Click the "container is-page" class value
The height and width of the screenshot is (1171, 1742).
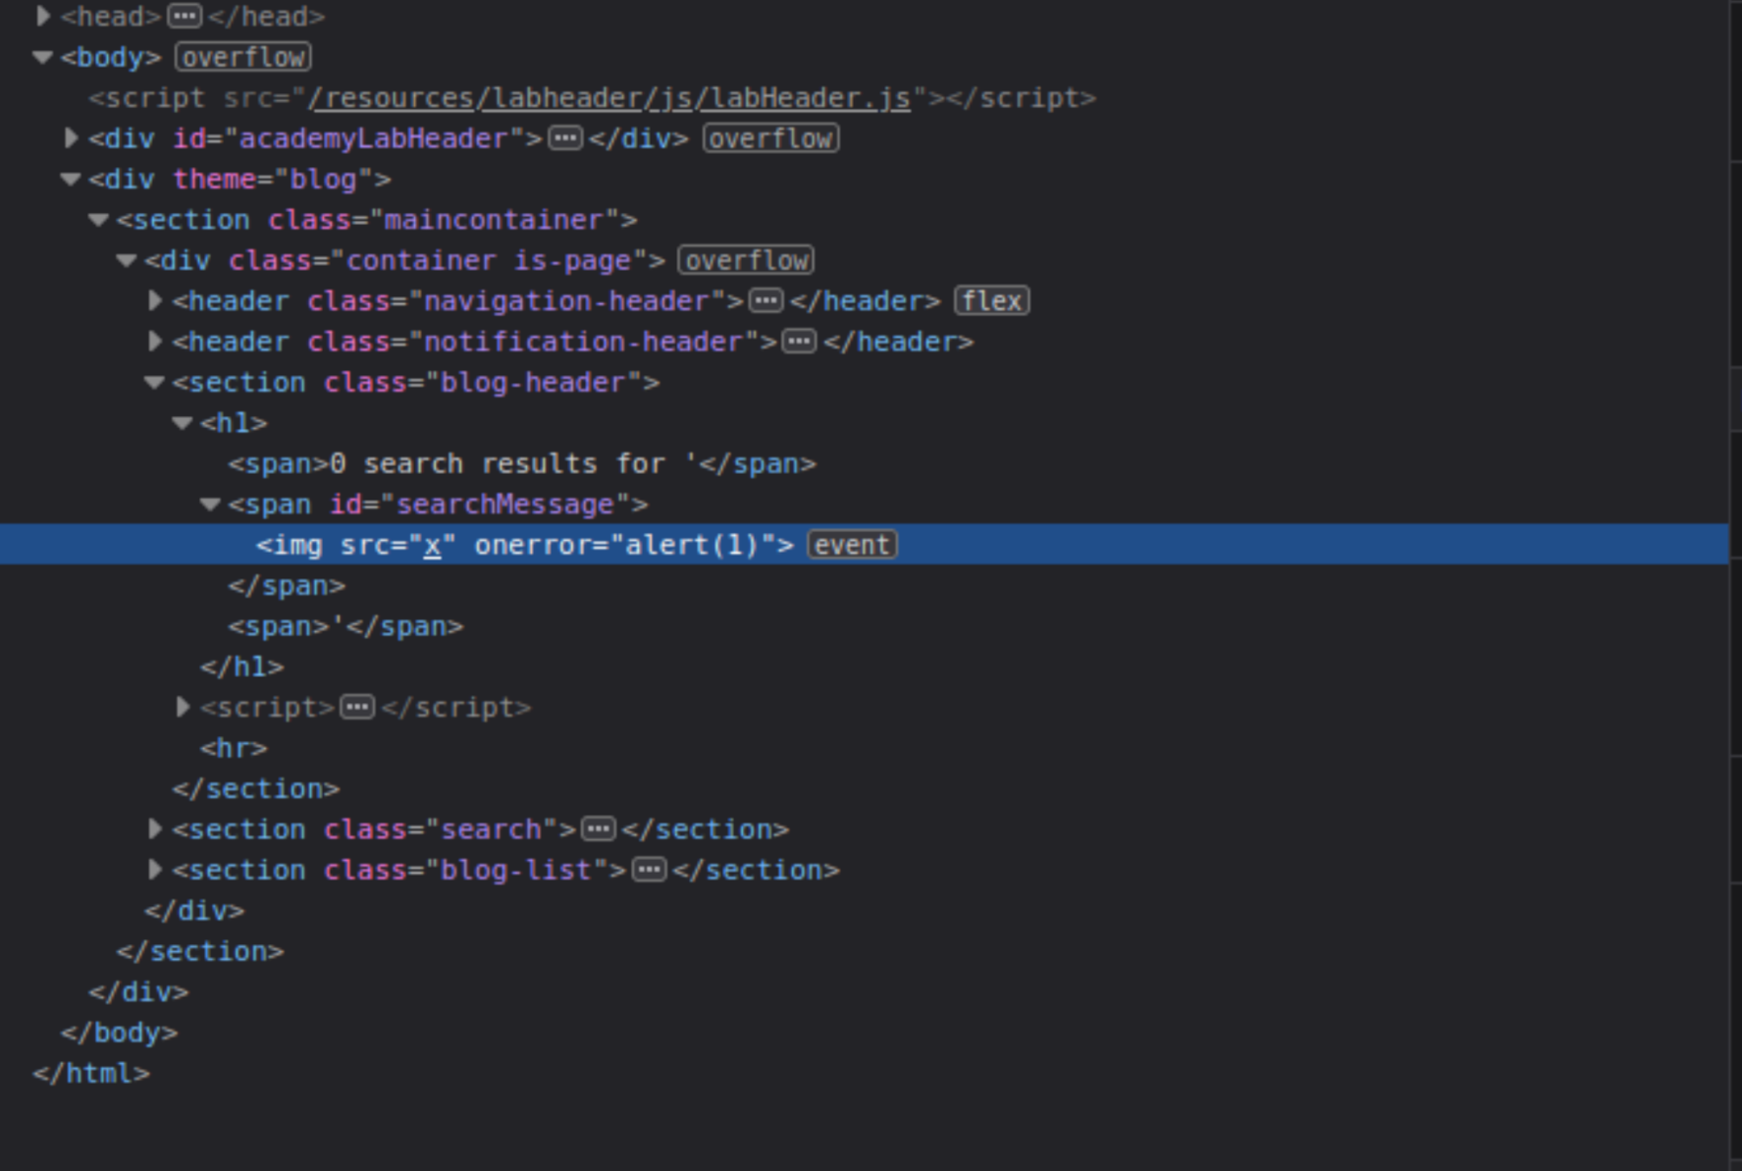[x=488, y=260]
